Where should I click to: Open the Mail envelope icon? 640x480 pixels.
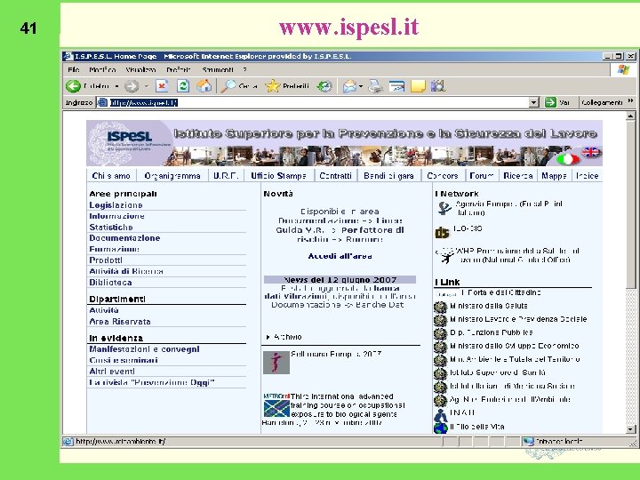[349, 86]
